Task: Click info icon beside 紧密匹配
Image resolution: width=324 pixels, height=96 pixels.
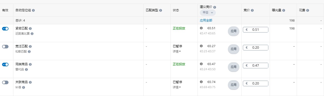Action: coord(30,28)
